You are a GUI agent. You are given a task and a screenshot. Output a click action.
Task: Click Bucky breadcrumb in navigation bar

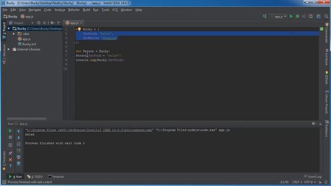(10, 17)
